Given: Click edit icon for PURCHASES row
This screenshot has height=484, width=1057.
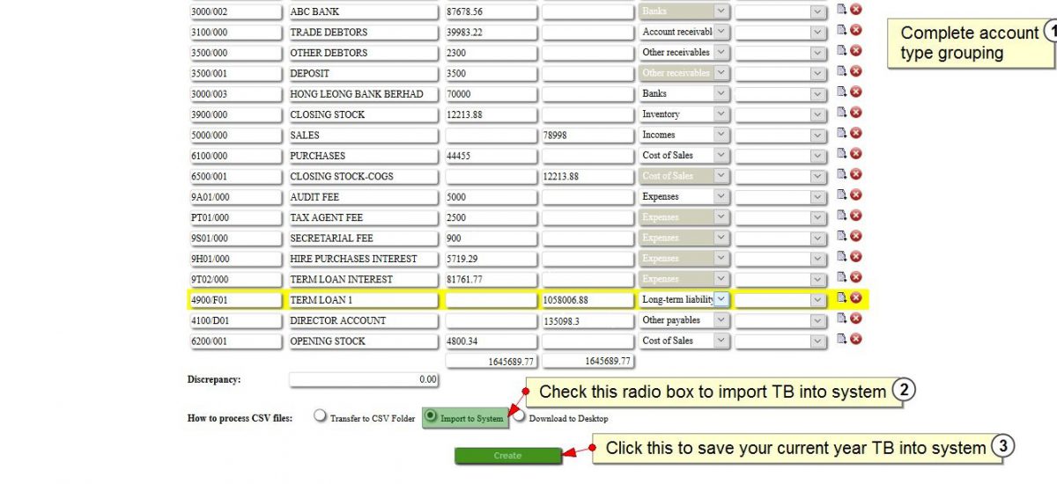Looking at the screenshot, I should [841, 154].
